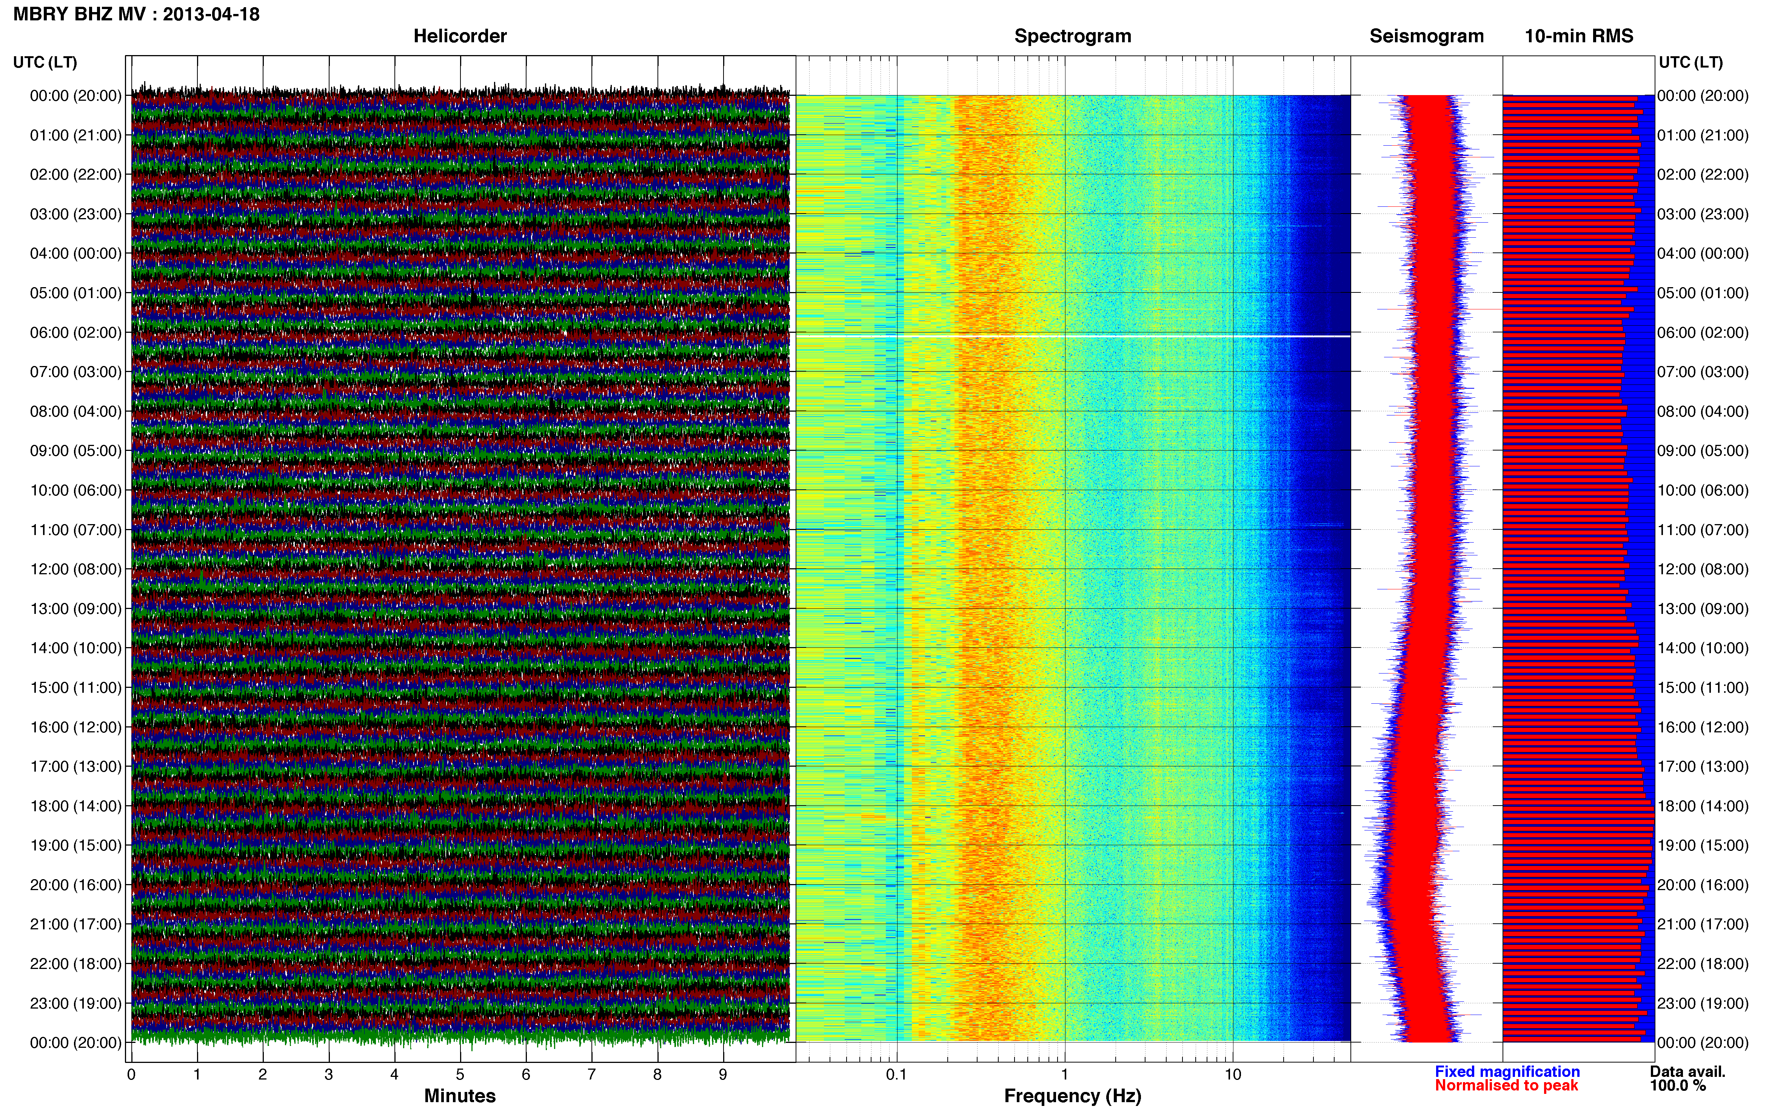
Task: Click the left '09:00 (05:00)' time label
Action: [x=75, y=451]
